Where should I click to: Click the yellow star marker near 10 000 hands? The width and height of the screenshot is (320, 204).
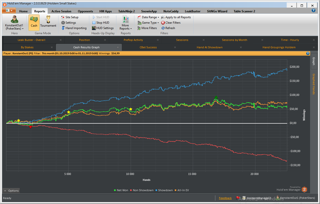[x=131, y=110]
